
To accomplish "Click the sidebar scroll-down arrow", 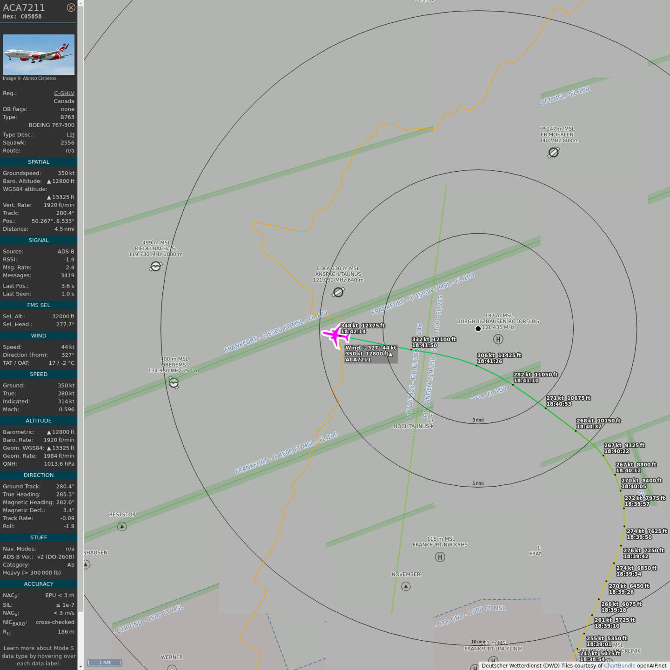I will coord(80,666).
